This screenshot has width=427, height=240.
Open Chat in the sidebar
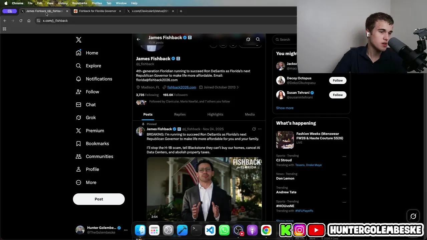(86, 105)
